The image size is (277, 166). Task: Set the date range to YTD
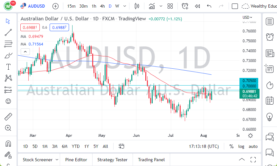[76, 146]
